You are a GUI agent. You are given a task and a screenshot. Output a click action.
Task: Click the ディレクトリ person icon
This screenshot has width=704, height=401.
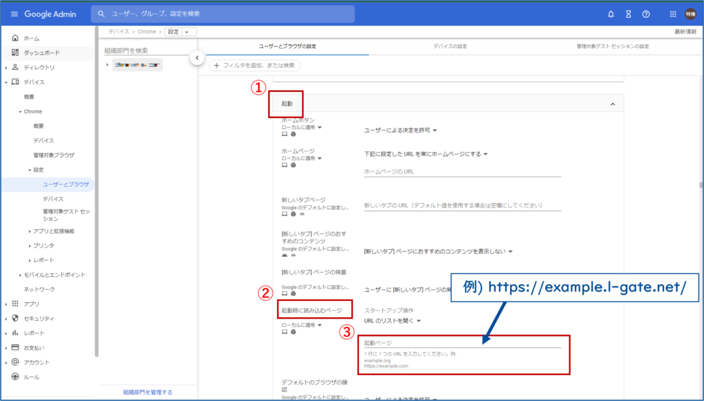15,67
